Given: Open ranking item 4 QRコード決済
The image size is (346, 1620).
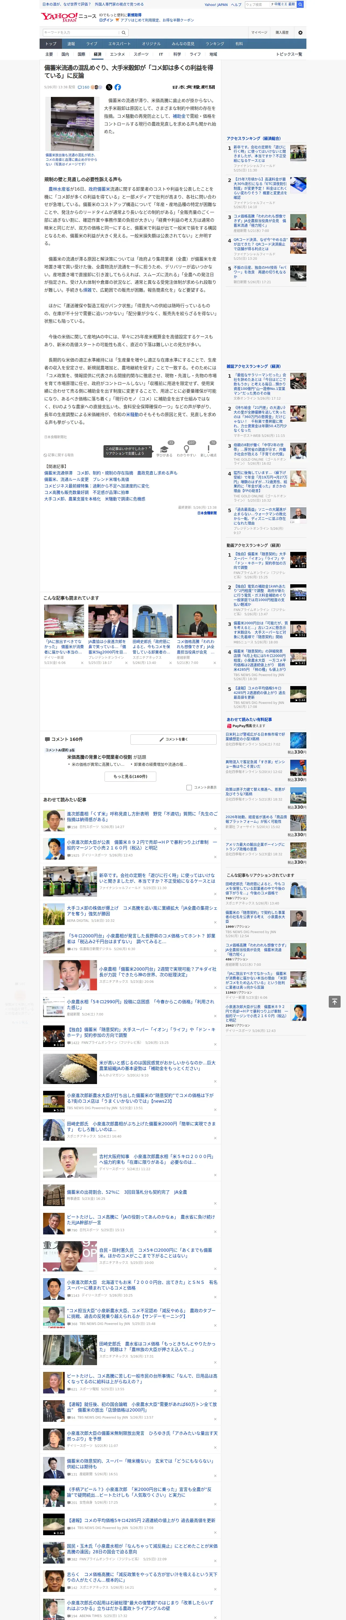Looking at the screenshot, I should [260, 244].
